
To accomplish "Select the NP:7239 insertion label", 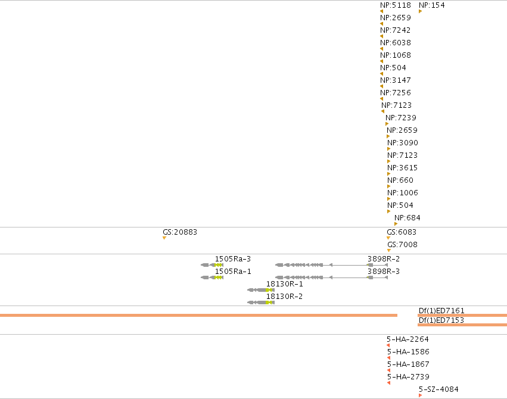I will 401,117.
